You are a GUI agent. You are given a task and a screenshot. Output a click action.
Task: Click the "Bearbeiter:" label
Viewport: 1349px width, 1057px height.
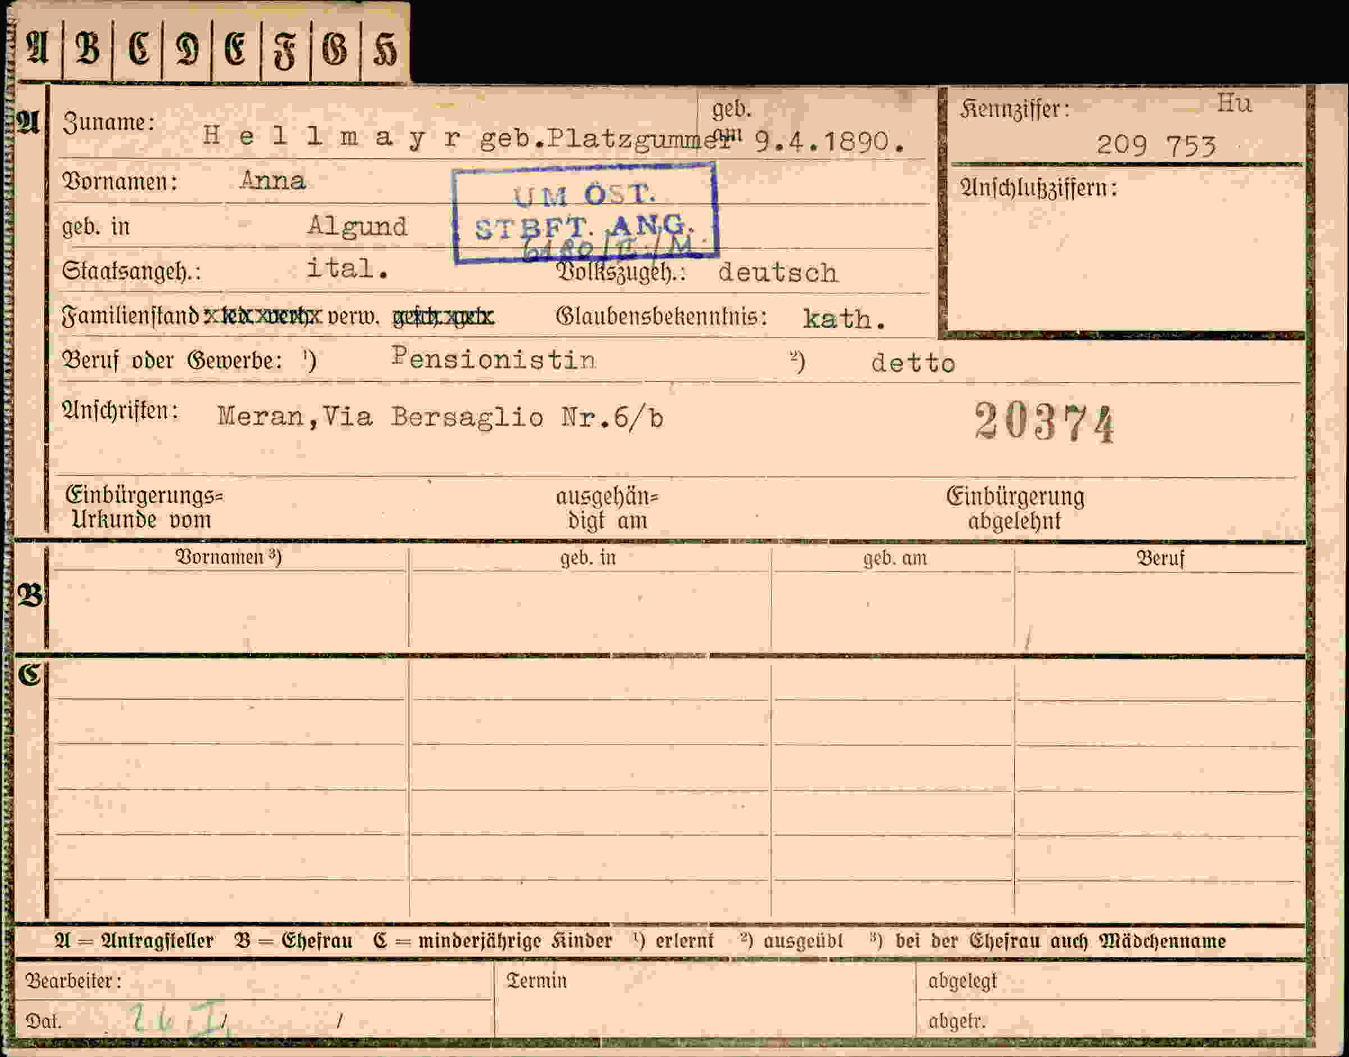coord(73,981)
